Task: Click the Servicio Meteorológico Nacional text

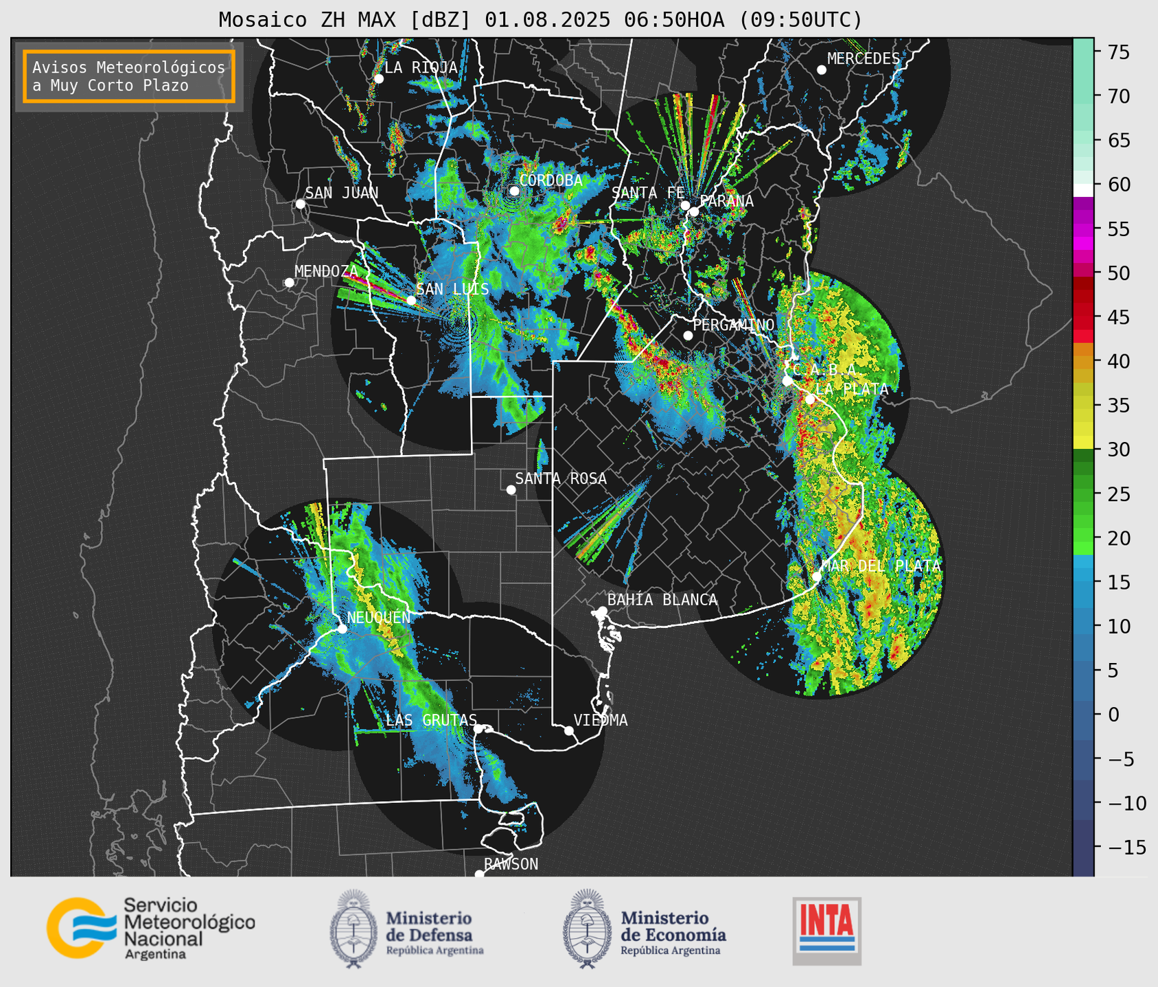Action: 189,928
